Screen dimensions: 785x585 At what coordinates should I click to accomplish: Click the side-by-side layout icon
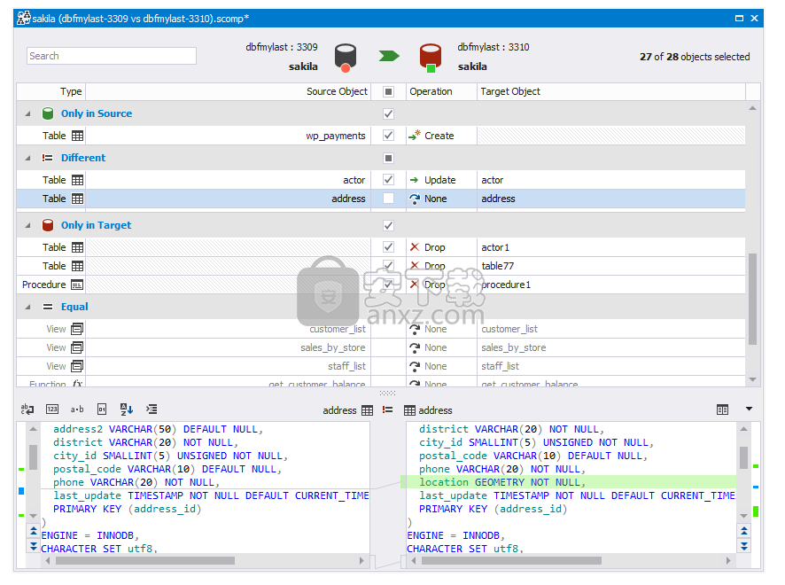point(722,409)
